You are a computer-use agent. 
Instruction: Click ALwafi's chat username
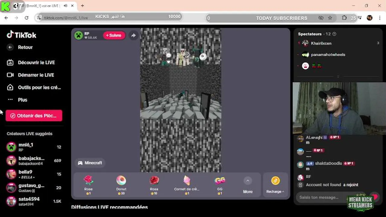(x=314, y=137)
